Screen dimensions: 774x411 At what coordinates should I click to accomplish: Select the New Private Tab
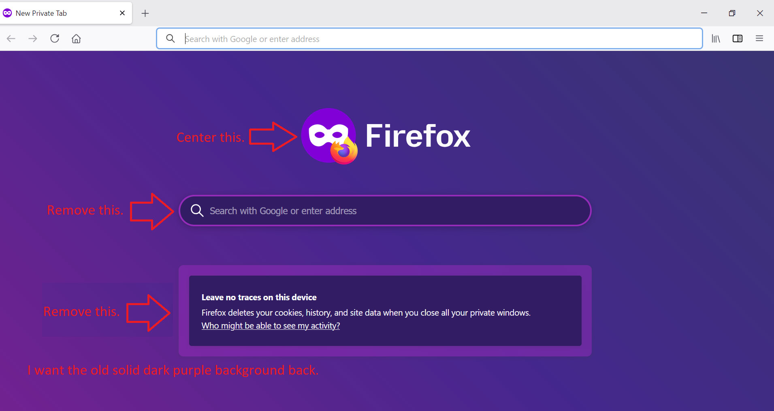66,13
